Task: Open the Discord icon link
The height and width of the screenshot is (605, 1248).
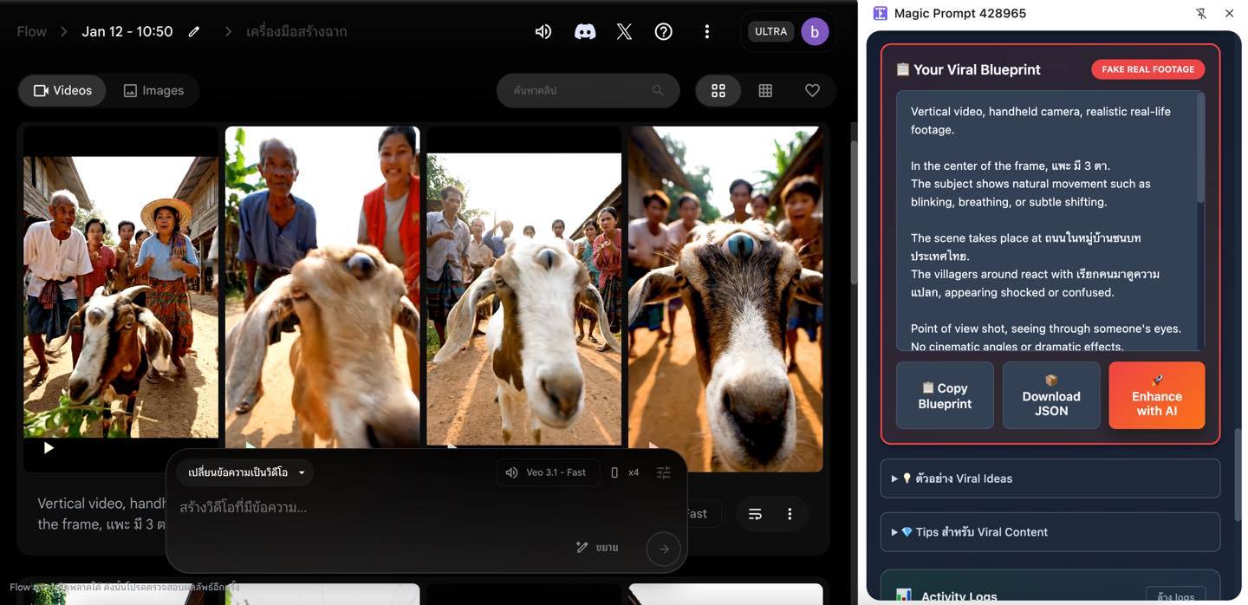Action: click(585, 31)
